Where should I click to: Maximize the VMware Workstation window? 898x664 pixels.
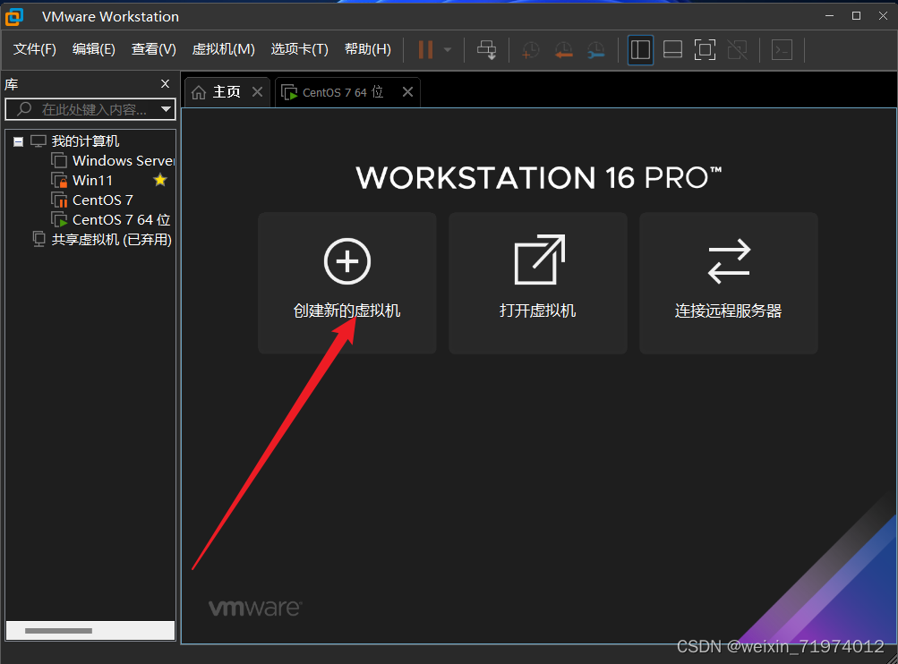coord(856,16)
